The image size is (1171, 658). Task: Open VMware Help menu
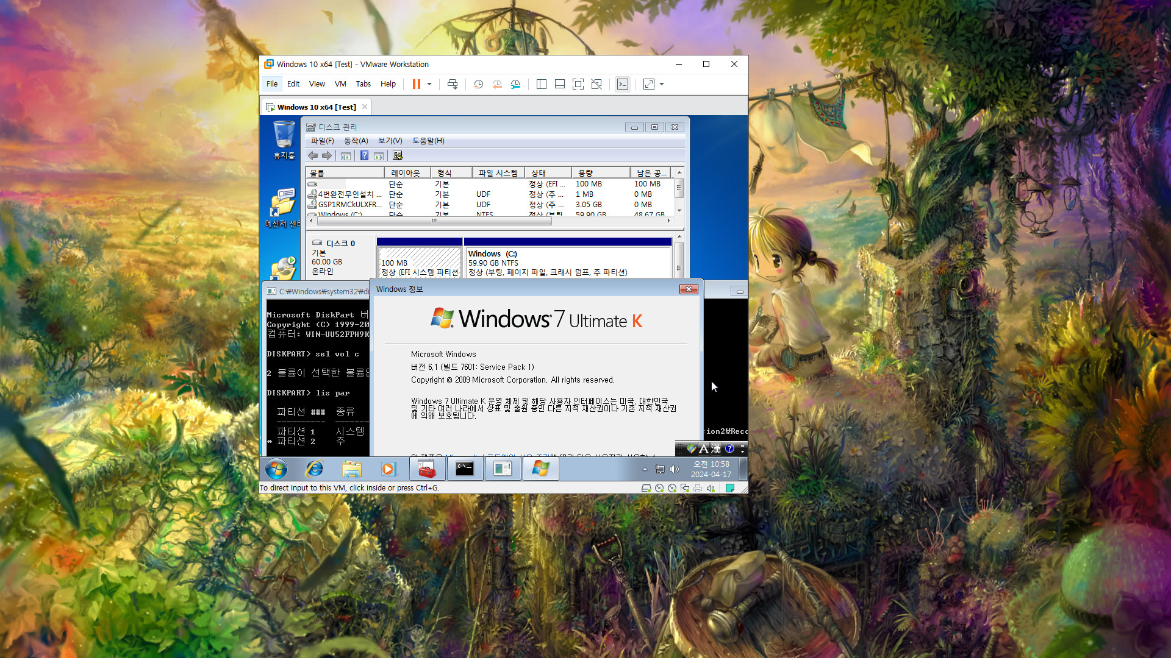tap(388, 84)
